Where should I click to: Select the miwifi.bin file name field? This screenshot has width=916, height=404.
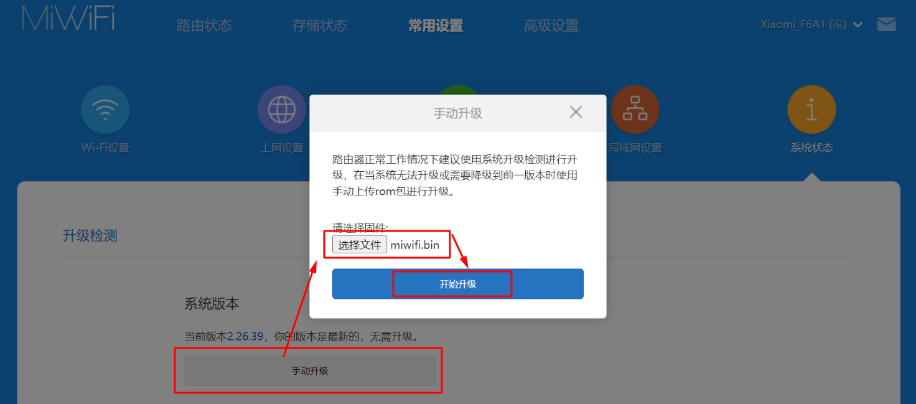(x=415, y=245)
